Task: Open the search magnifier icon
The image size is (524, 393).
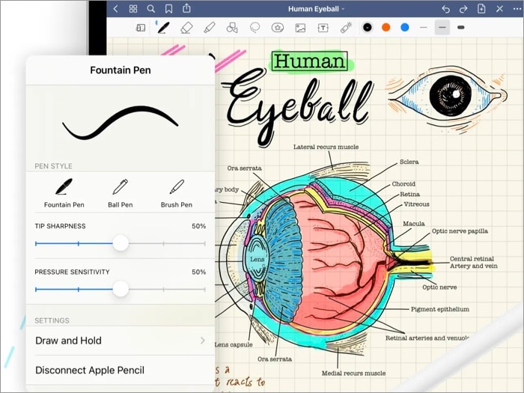Action: [151, 9]
